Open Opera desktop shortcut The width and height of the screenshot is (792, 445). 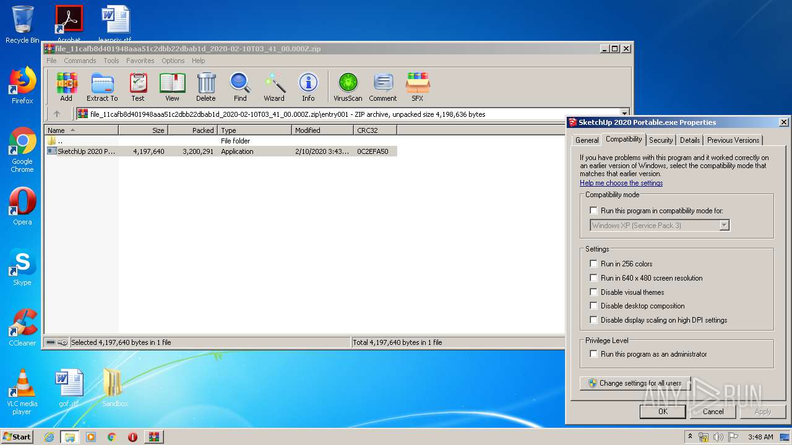(x=22, y=206)
